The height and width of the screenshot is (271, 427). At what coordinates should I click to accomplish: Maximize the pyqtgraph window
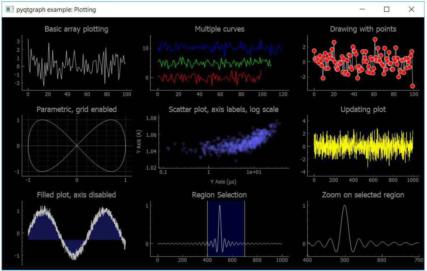point(387,9)
